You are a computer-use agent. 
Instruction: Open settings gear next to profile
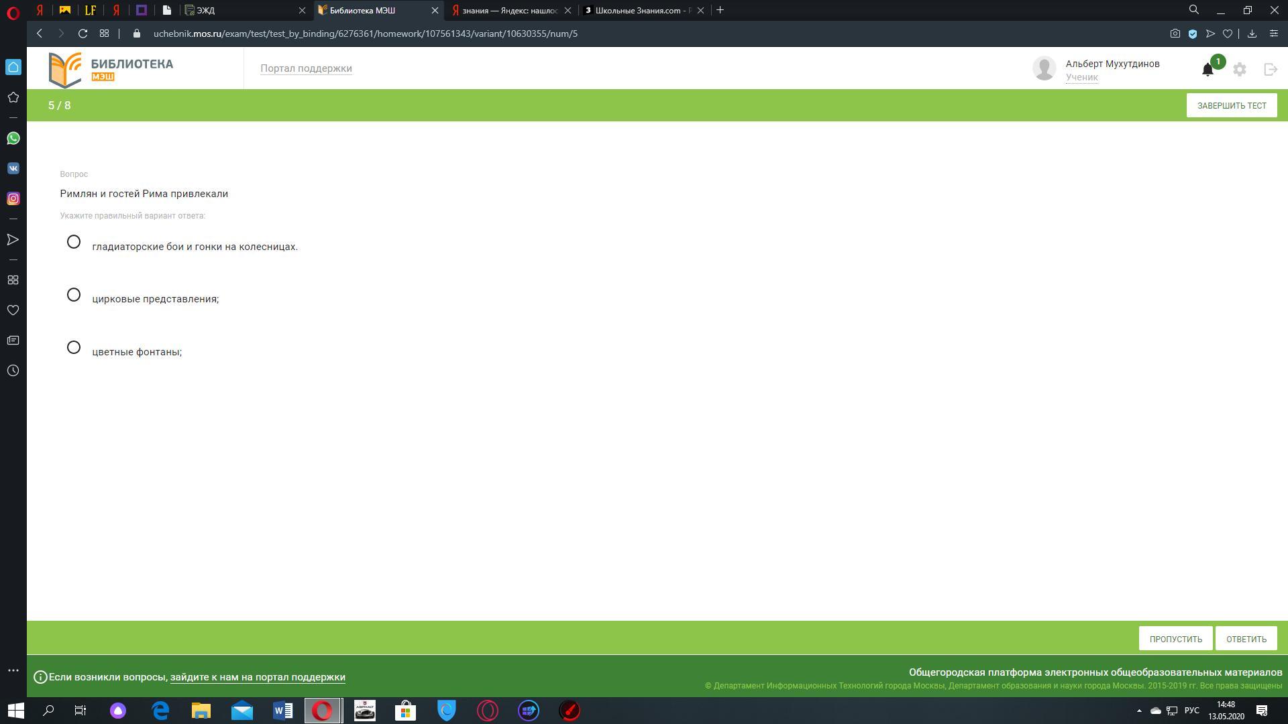(1239, 69)
